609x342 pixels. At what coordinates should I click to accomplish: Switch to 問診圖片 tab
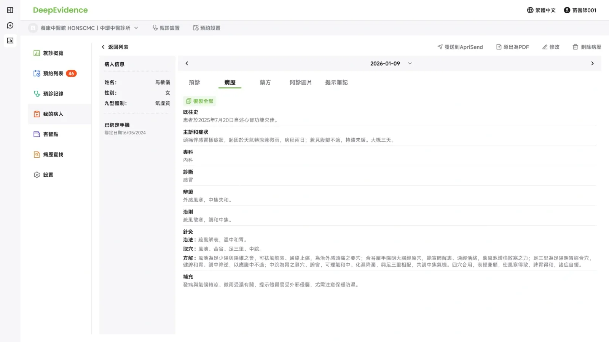(x=301, y=82)
